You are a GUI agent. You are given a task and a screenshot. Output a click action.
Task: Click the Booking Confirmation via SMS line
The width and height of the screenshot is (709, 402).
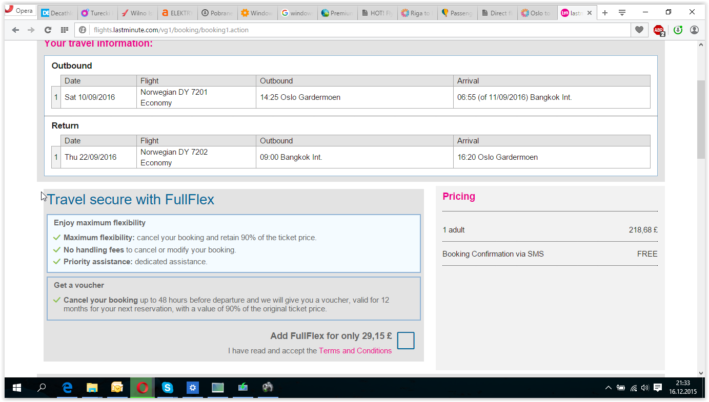pyautogui.click(x=550, y=254)
